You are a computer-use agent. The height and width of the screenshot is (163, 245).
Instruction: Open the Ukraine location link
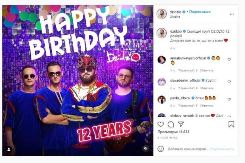tap(175, 17)
